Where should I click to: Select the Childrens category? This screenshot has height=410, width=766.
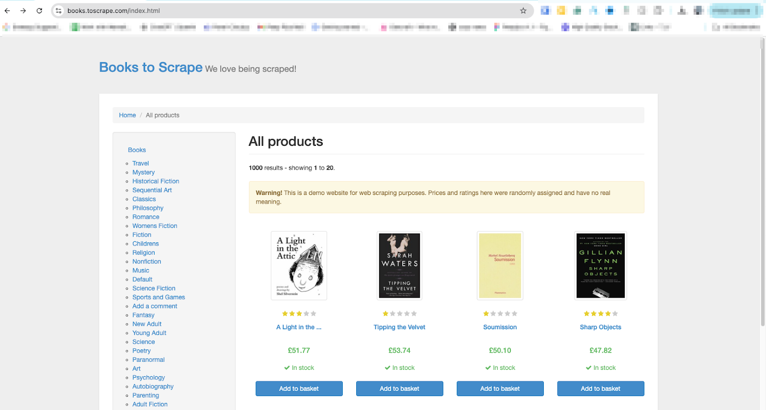[x=146, y=244]
